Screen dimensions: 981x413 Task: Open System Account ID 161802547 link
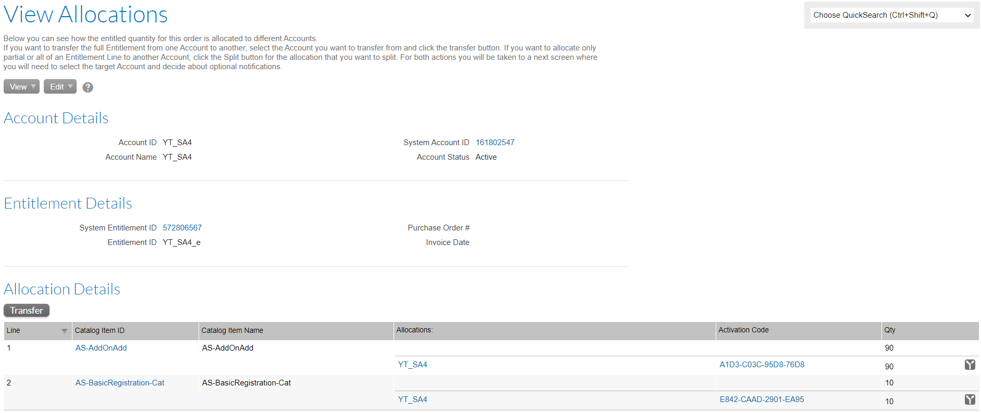[495, 143]
